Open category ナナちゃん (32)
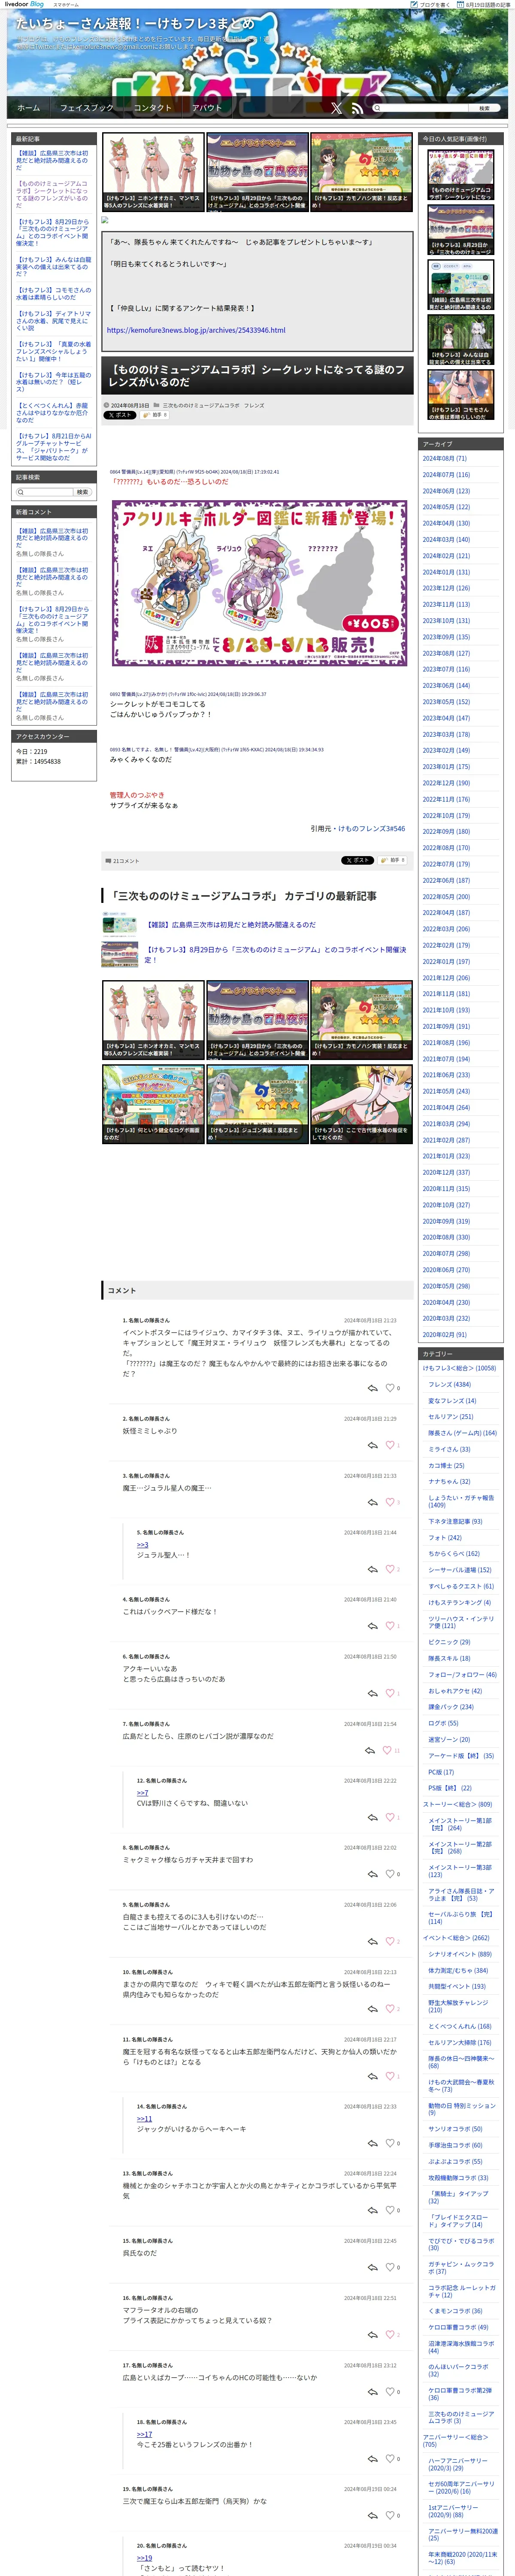The width and height of the screenshot is (515, 2576). (449, 1481)
